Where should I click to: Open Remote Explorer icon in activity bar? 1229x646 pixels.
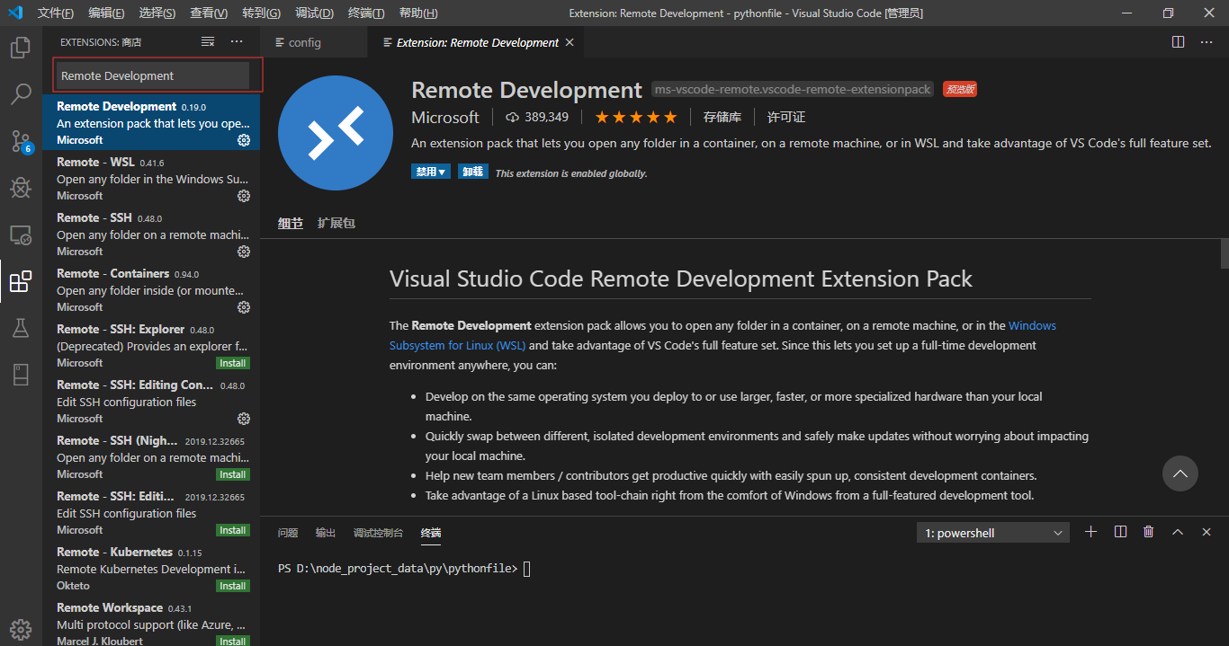pyautogui.click(x=21, y=235)
